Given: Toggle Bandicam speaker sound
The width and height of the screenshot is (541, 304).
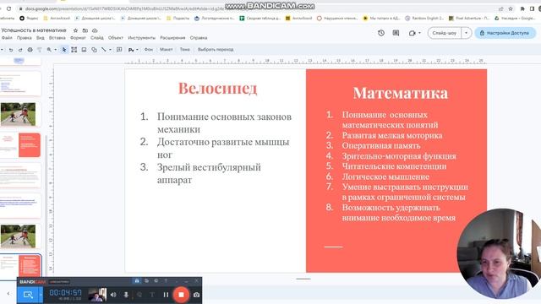Looking at the screenshot, I should pos(113,295).
